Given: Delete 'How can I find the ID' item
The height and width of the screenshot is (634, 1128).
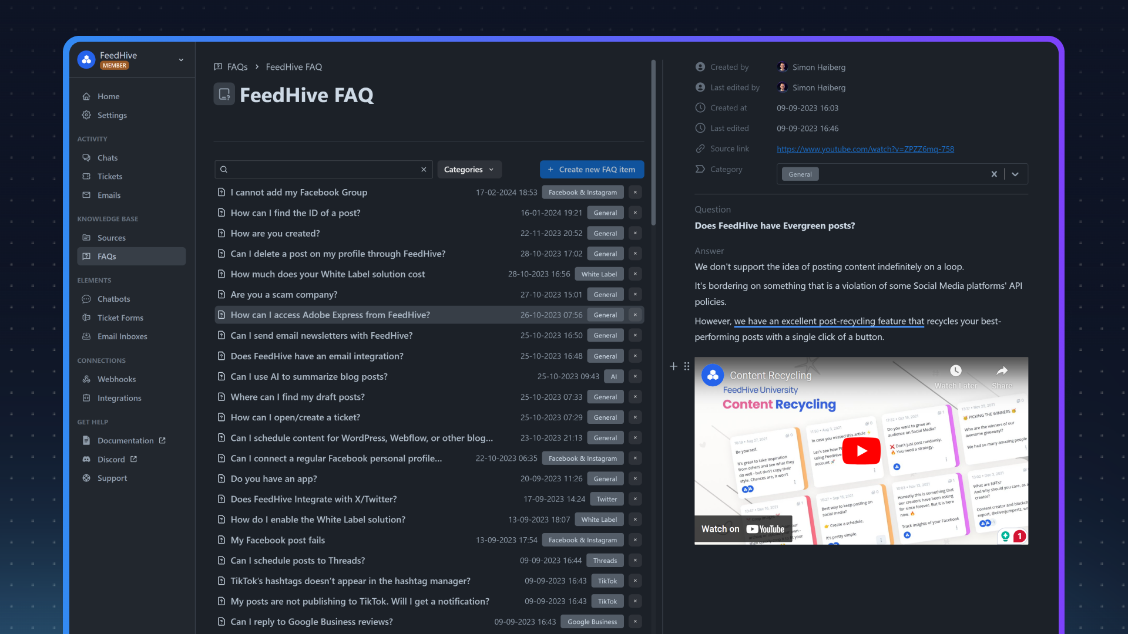Looking at the screenshot, I should 635,213.
